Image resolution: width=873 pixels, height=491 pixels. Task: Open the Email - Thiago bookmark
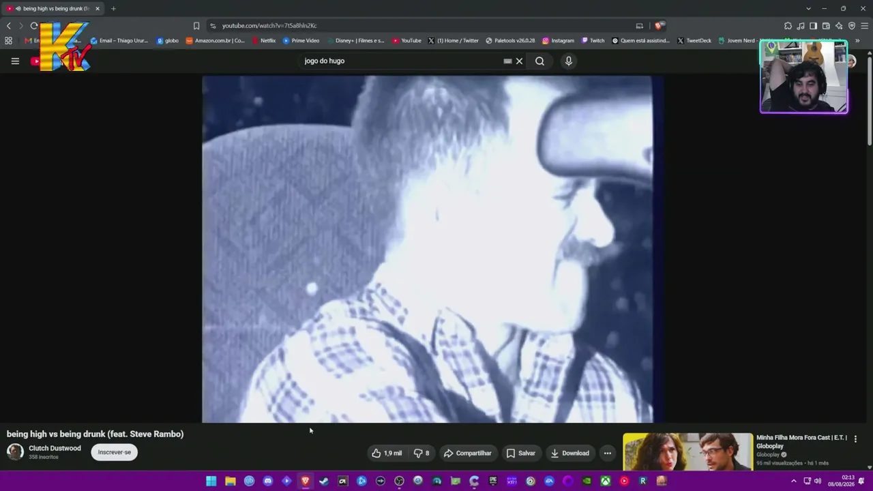(x=119, y=41)
